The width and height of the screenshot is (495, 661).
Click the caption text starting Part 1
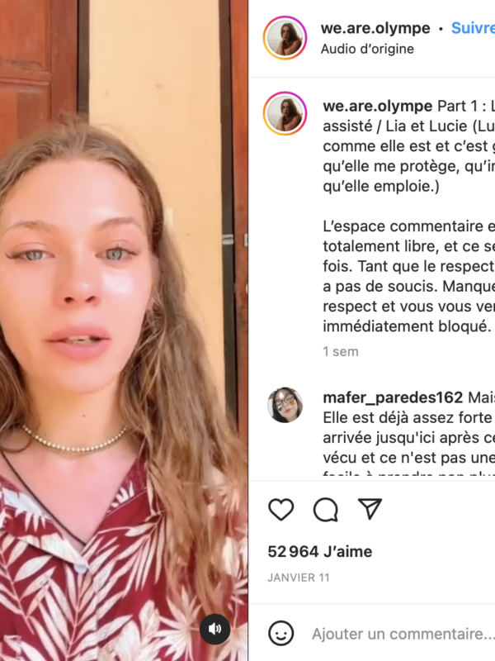[408, 146]
